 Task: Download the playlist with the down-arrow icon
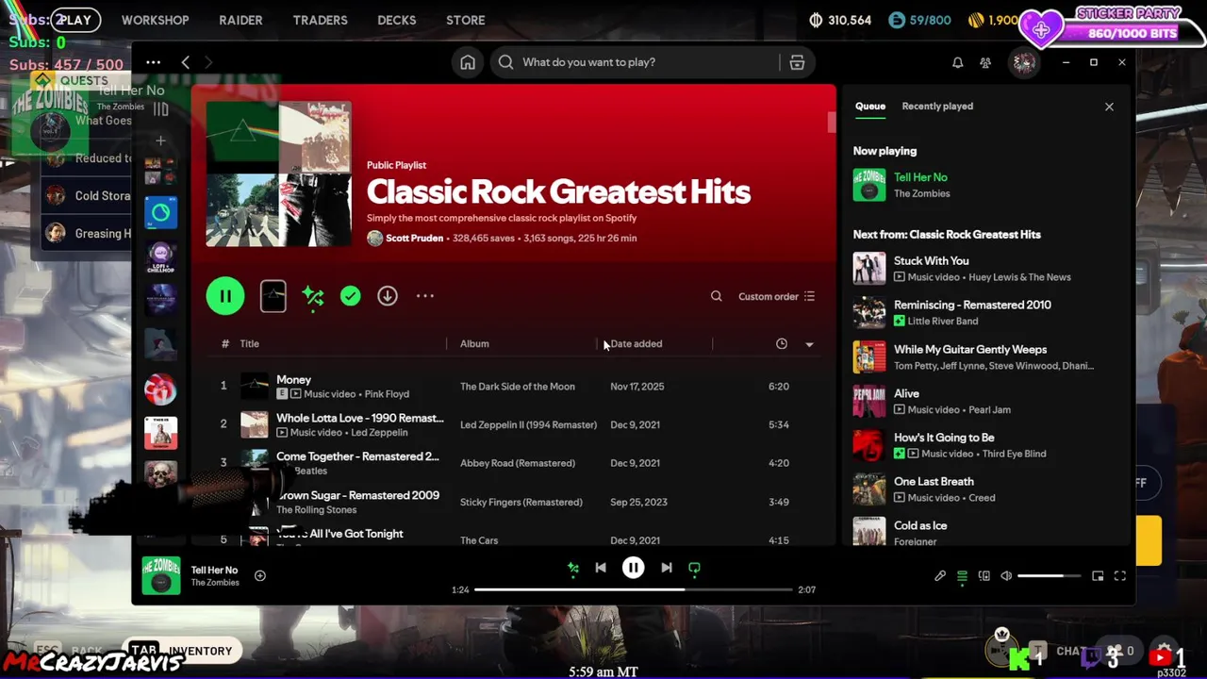coord(388,296)
